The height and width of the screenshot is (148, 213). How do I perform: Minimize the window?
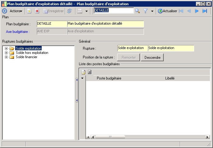tap(198, 4)
